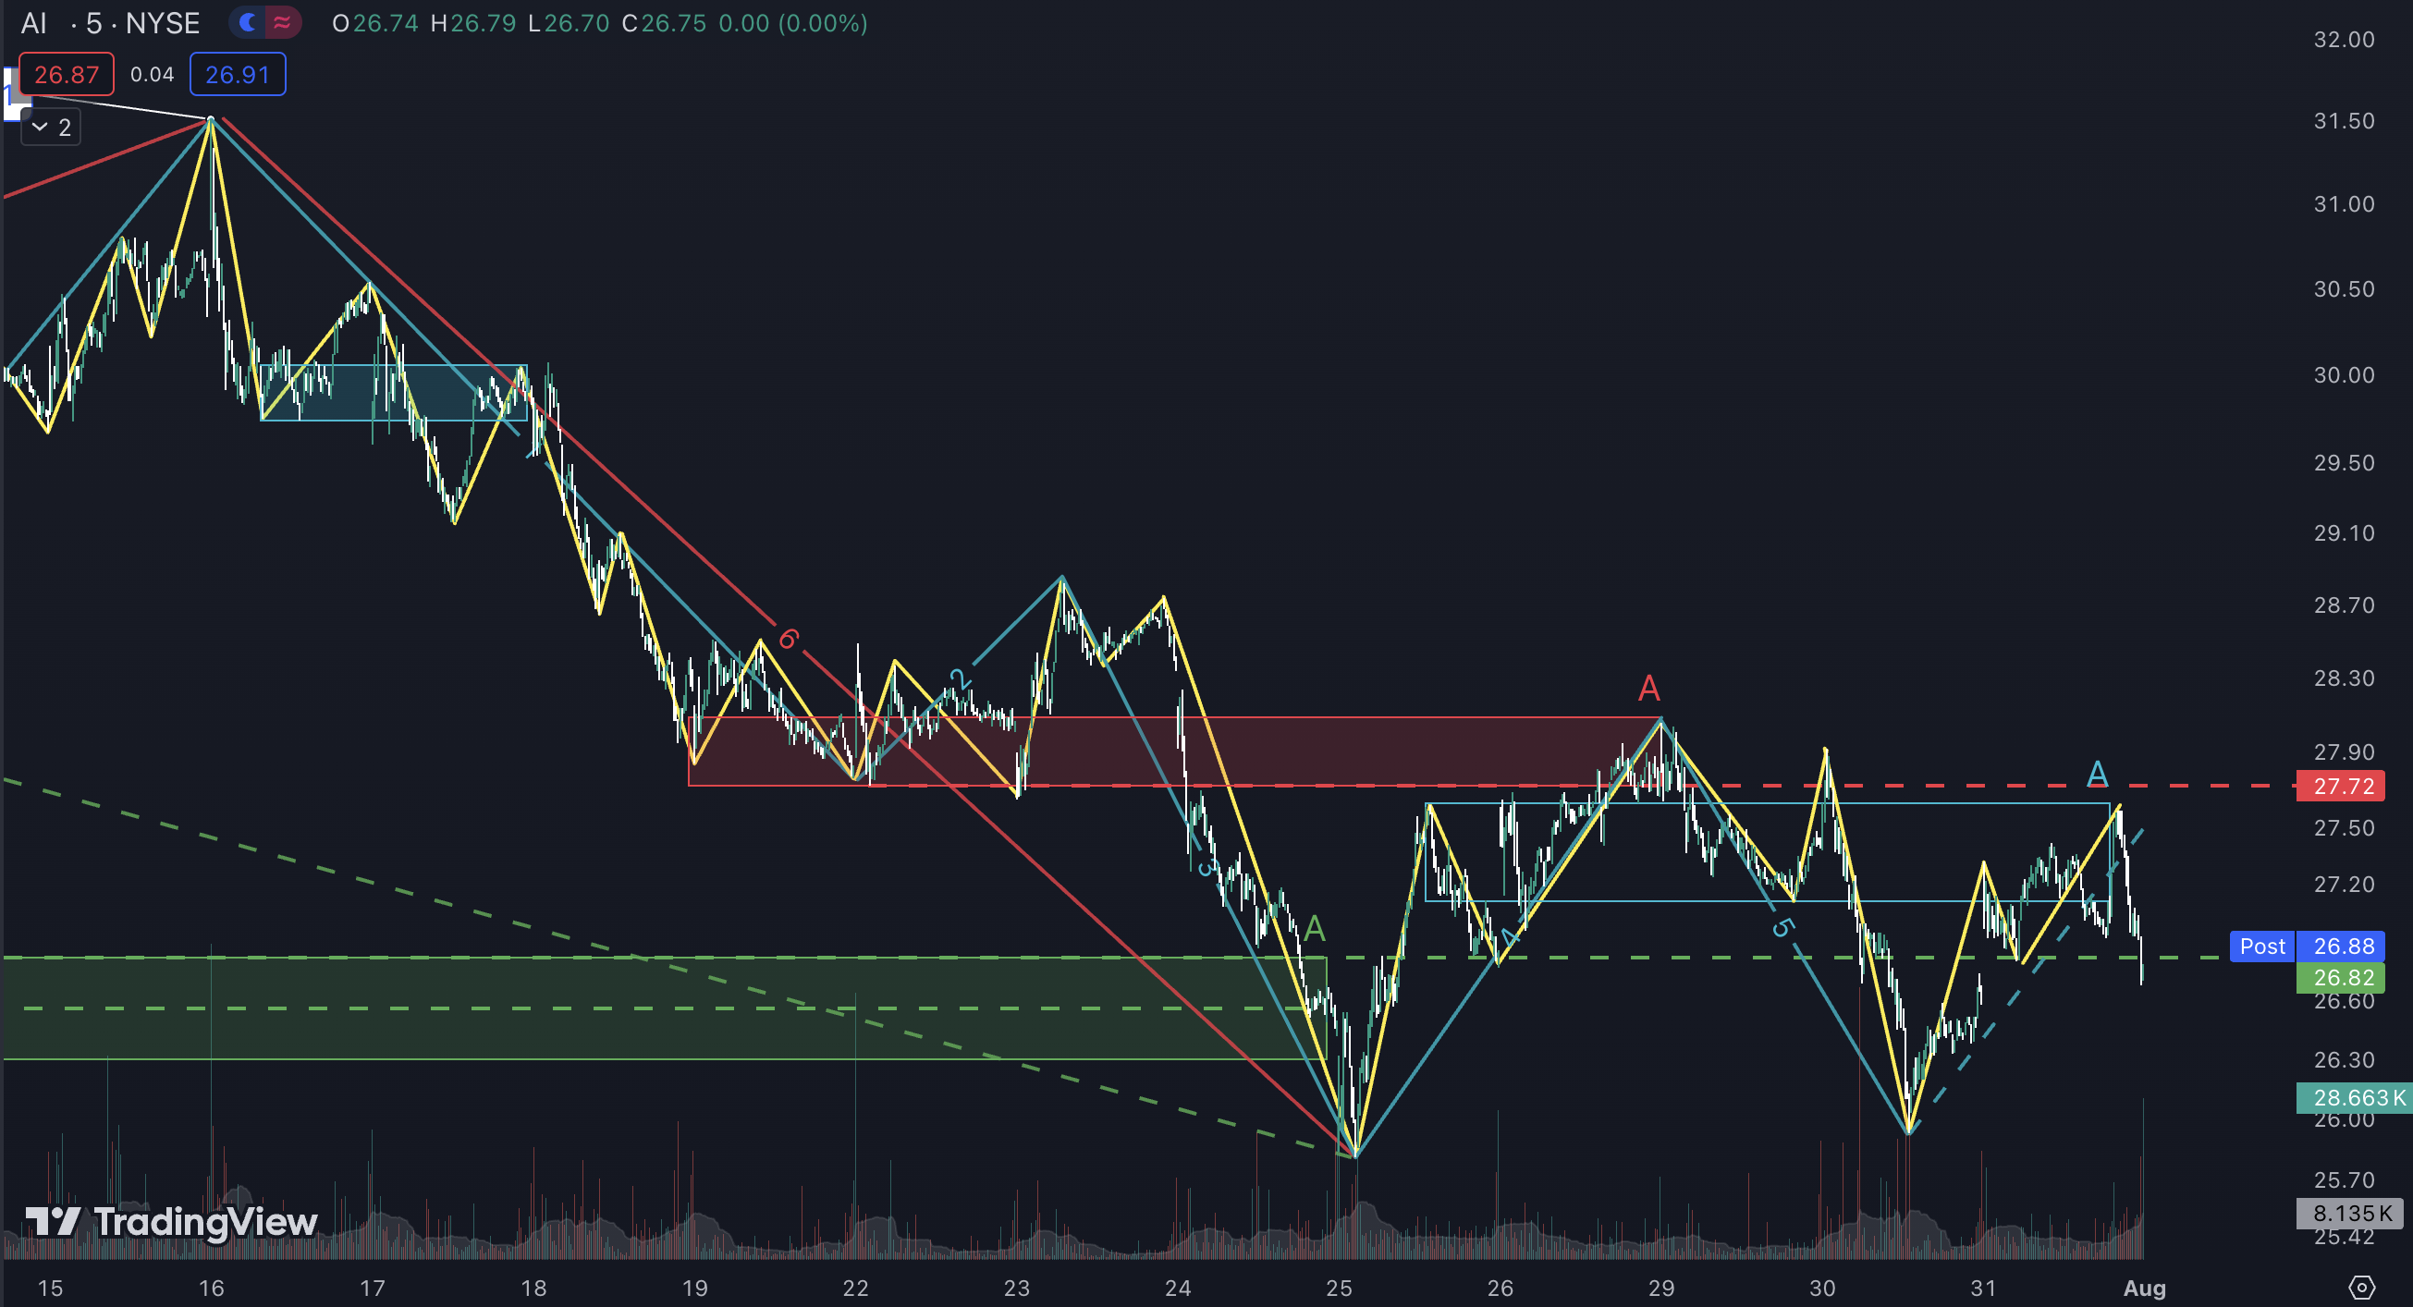Click the 5 interval in chart legend
Image resolution: width=2413 pixels, height=1307 pixels.
[93, 23]
